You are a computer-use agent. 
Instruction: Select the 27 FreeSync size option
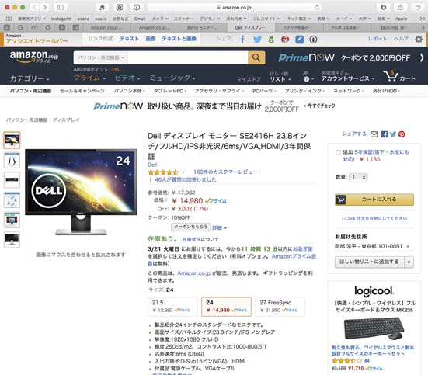click(x=280, y=307)
